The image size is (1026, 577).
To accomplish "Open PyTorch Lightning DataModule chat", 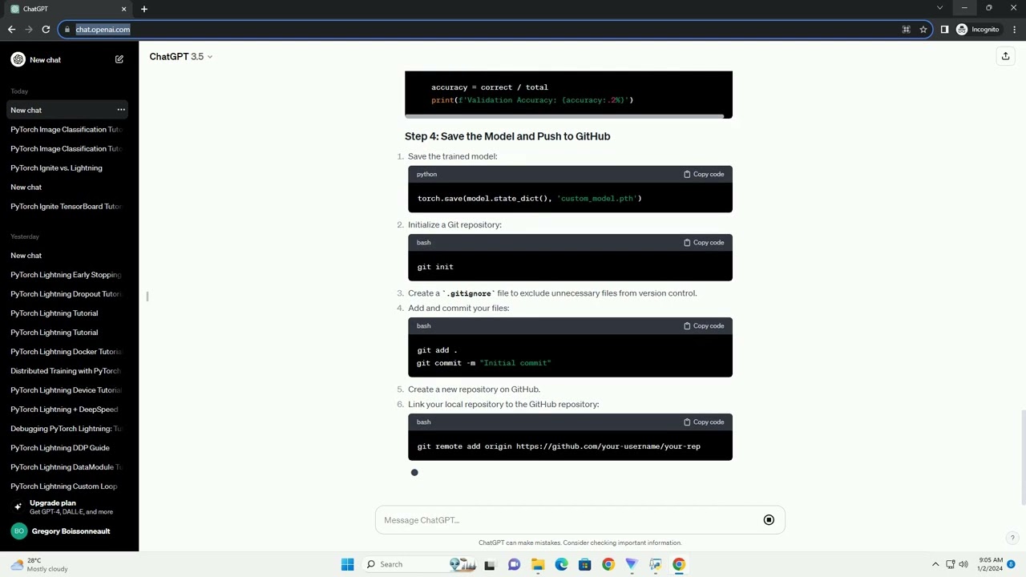I will click(69, 466).
